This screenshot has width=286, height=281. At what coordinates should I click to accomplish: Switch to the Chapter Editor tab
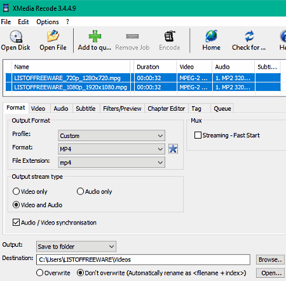167,109
